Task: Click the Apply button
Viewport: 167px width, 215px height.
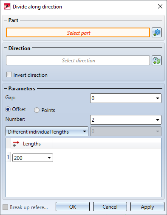Action: tap(147, 207)
